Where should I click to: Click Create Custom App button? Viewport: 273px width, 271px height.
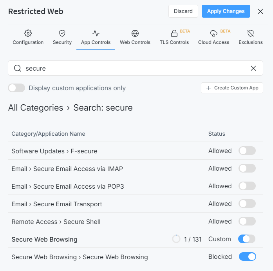click(x=232, y=88)
